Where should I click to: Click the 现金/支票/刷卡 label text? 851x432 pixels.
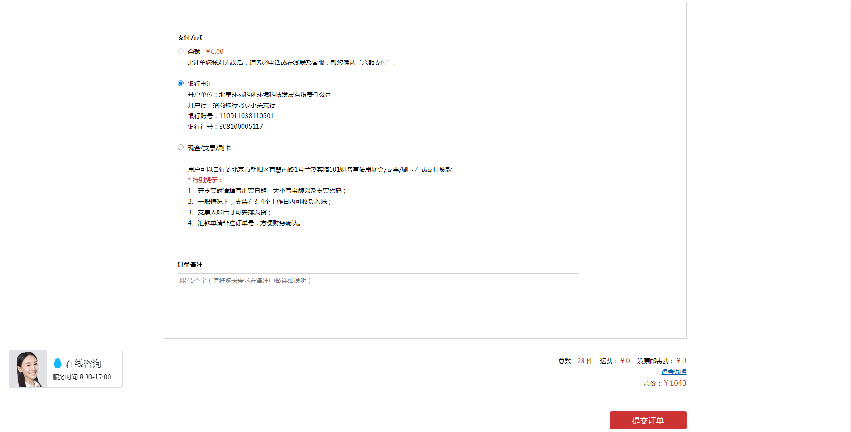(x=209, y=148)
